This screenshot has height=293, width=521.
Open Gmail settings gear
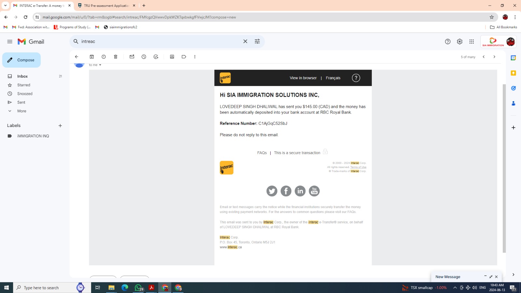pyautogui.click(x=459, y=41)
